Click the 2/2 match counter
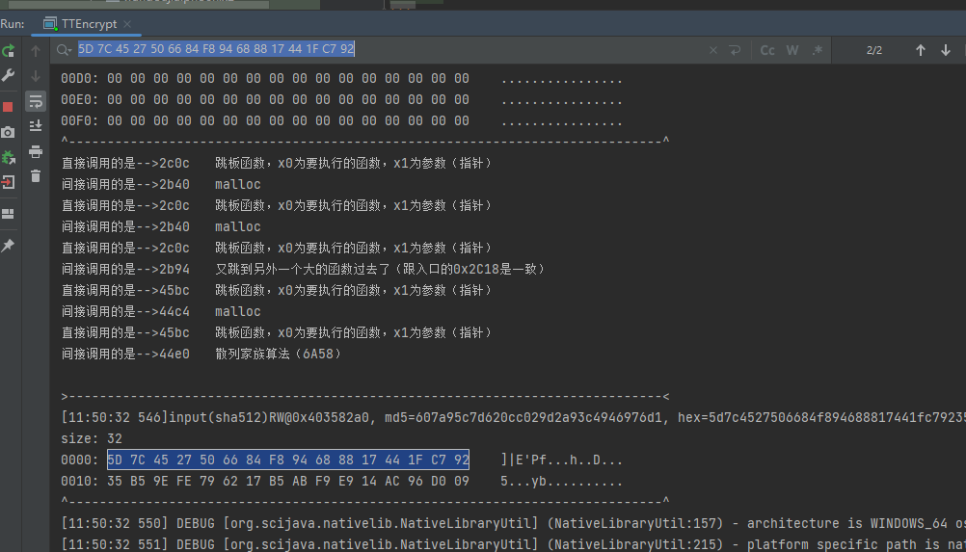This screenshot has width=966, height=552. [874, 50]
